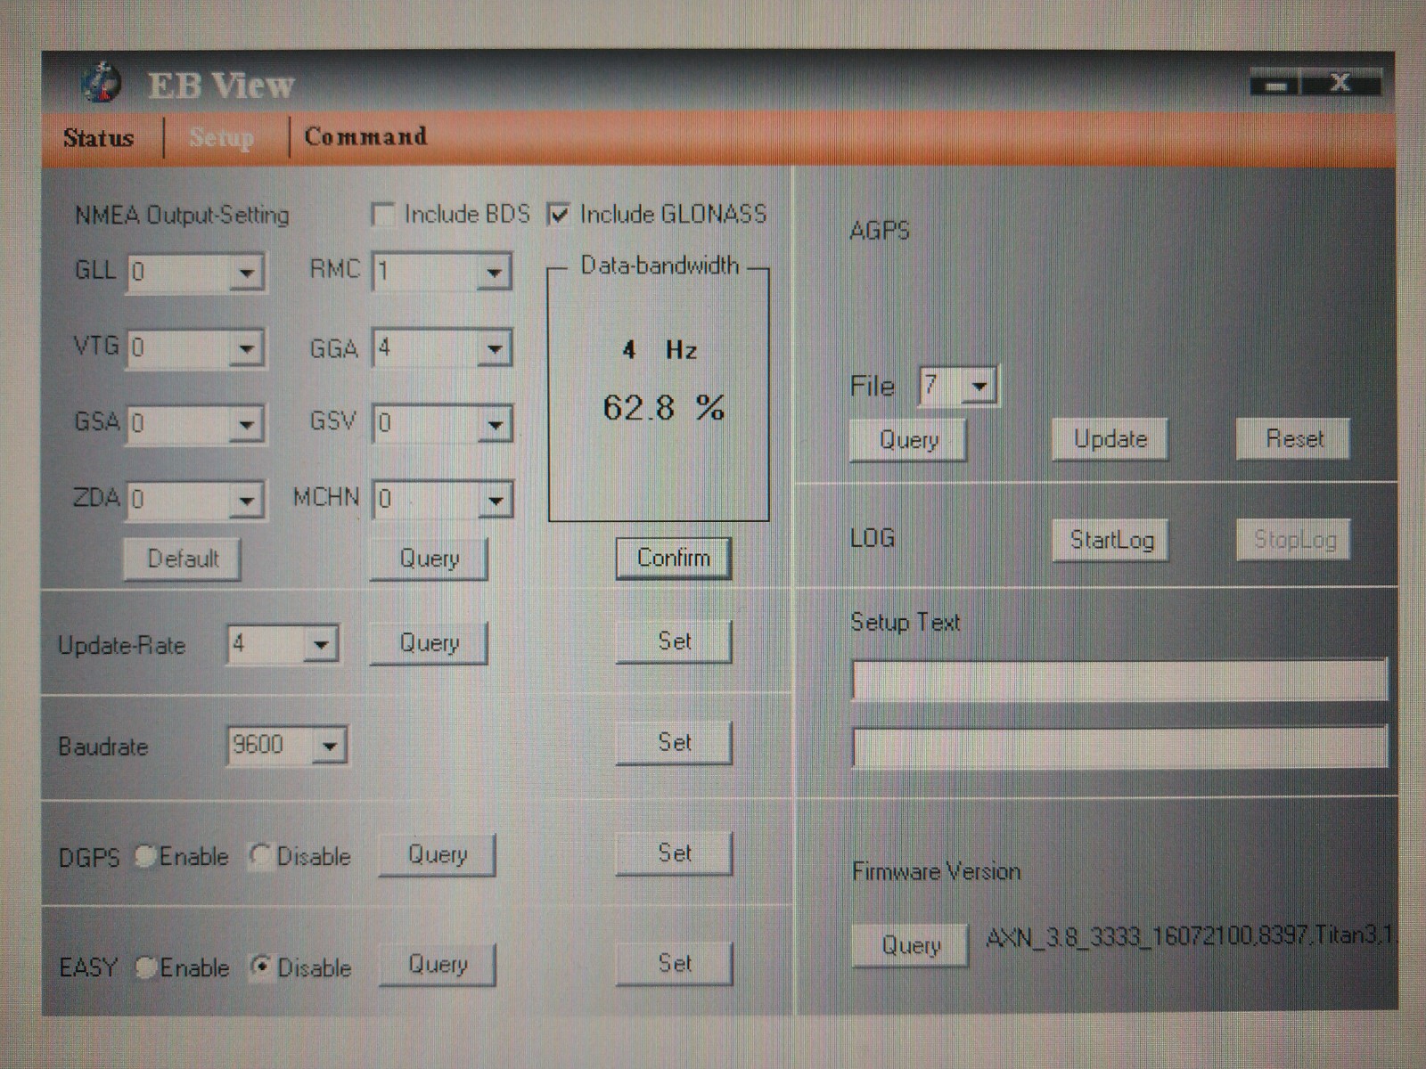The image size is (1426, 1069).
Task: Click the first Setup Text input field
Action: coord(1119,681)
